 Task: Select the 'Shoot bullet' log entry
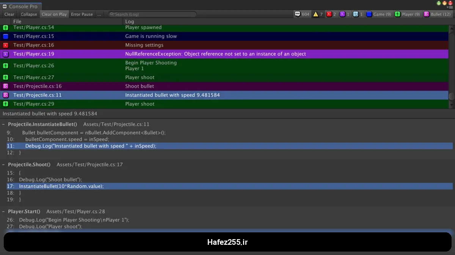224,86
